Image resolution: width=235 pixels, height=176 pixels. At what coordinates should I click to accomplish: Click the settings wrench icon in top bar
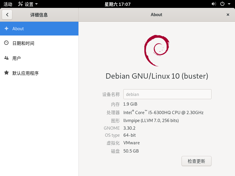tap(20, 4)
